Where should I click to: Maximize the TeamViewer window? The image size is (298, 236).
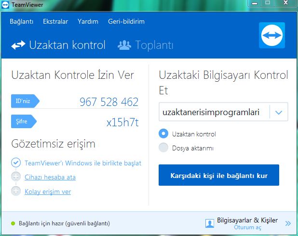pos(268,3)
